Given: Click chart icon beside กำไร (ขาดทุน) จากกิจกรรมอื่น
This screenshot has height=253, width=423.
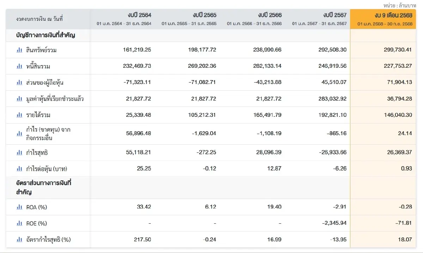Looking at the screenshot, I should click(19, 134).
